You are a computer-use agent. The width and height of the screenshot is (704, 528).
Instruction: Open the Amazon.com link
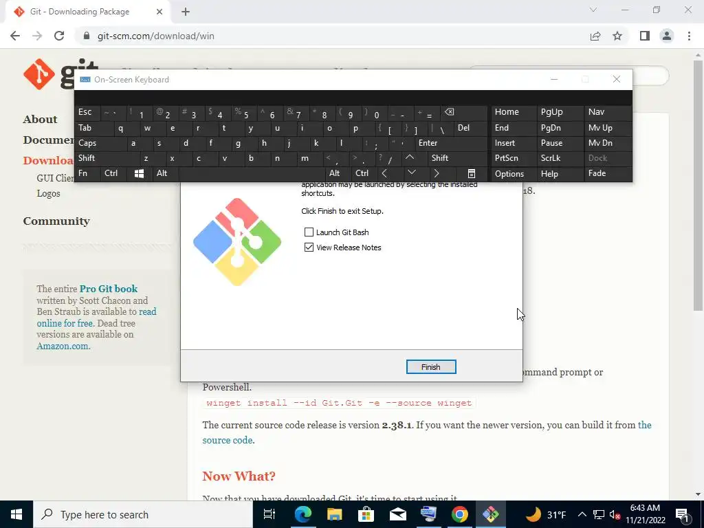coord(63,346)
